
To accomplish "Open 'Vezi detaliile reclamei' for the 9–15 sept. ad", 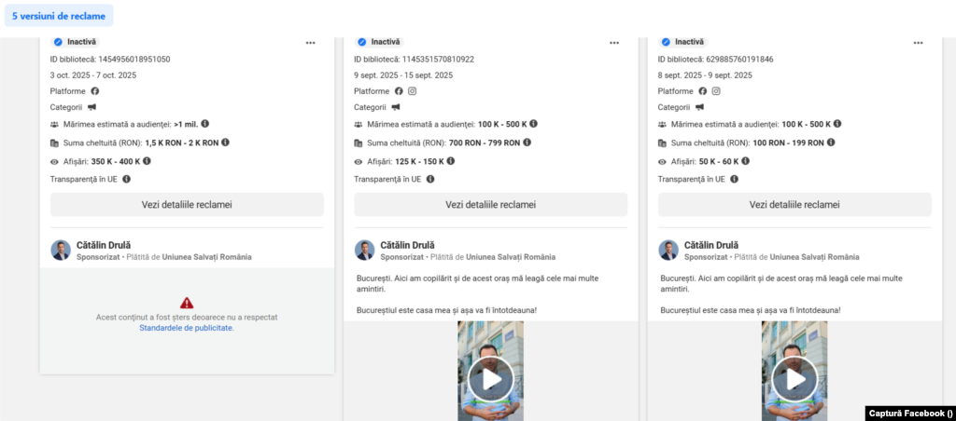I will [490, 205].
